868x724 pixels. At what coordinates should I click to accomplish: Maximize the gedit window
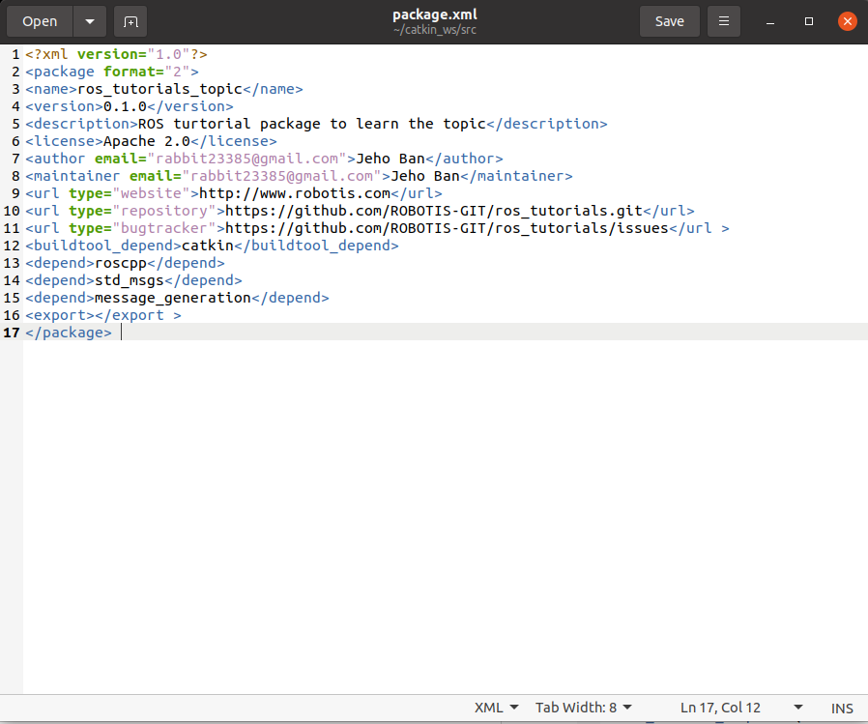click(x=809, y=21)
